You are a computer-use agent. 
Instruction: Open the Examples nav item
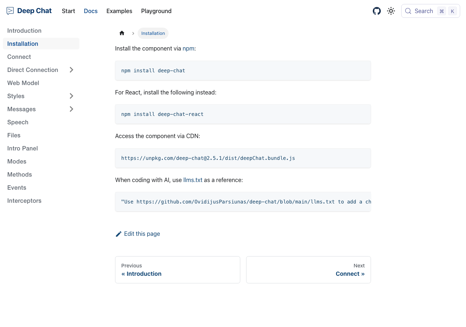coord(119,11)
